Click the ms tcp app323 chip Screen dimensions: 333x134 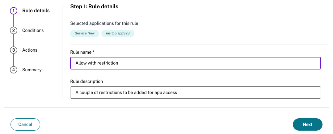pos(118,33)
